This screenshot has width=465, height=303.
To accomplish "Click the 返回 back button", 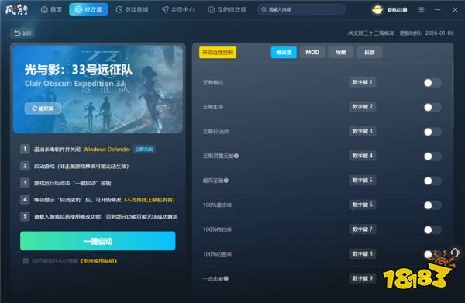I will click(22, 33).
